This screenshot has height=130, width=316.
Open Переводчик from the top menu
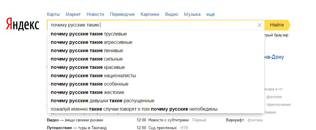pyautogui.click(x=122, y=14)
